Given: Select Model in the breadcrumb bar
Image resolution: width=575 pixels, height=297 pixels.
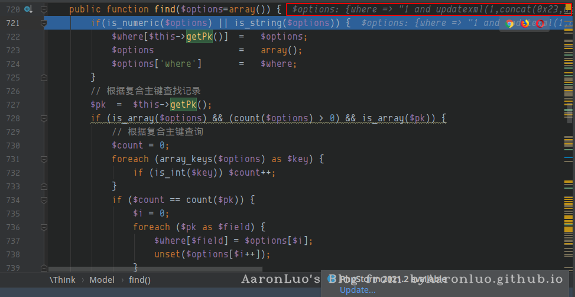Looking at the screenshot, I should point(102,280).
